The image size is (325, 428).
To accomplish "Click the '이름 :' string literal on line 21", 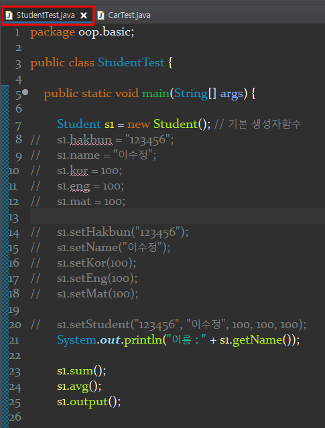I will tap(186, 340).
